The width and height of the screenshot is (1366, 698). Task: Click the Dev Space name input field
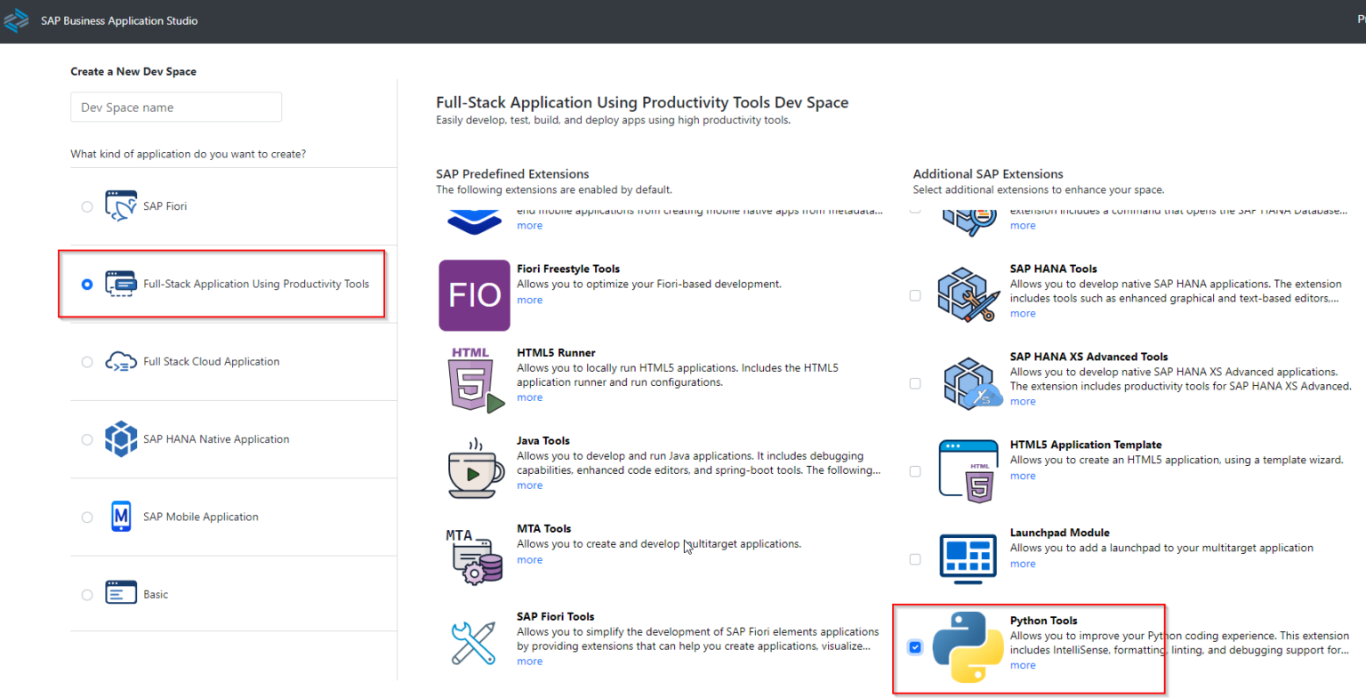[x=175, y=107]
